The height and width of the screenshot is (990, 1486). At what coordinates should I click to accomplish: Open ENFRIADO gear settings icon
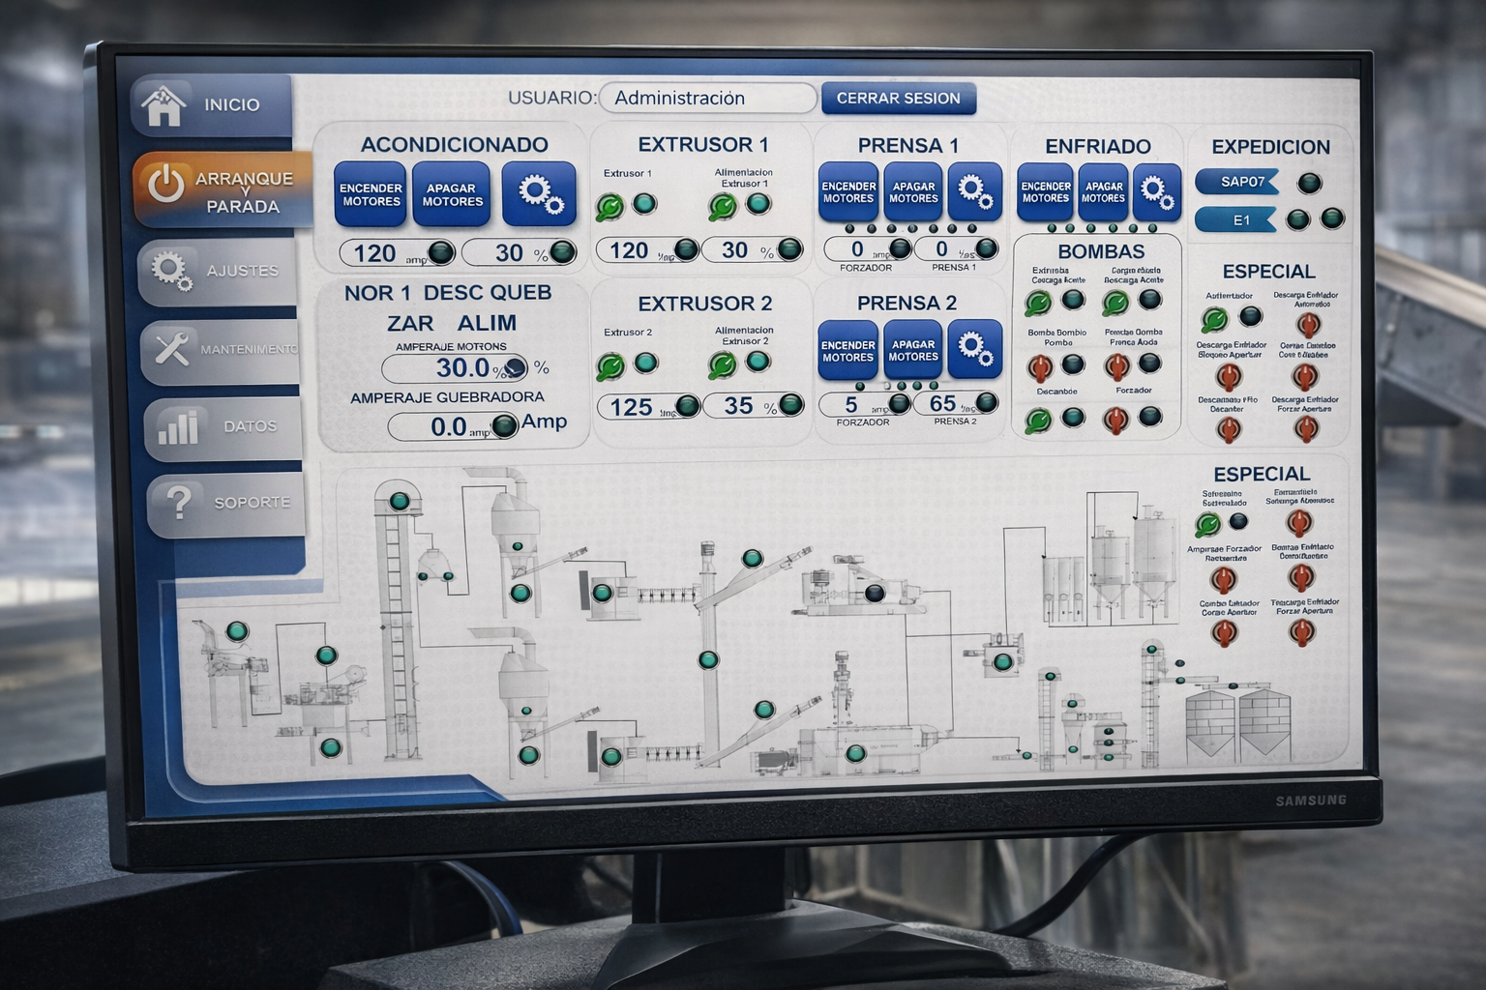[1157, 191]
